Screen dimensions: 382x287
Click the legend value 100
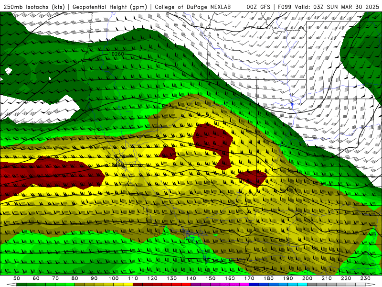pyautogui.click(x=114, y=278)
